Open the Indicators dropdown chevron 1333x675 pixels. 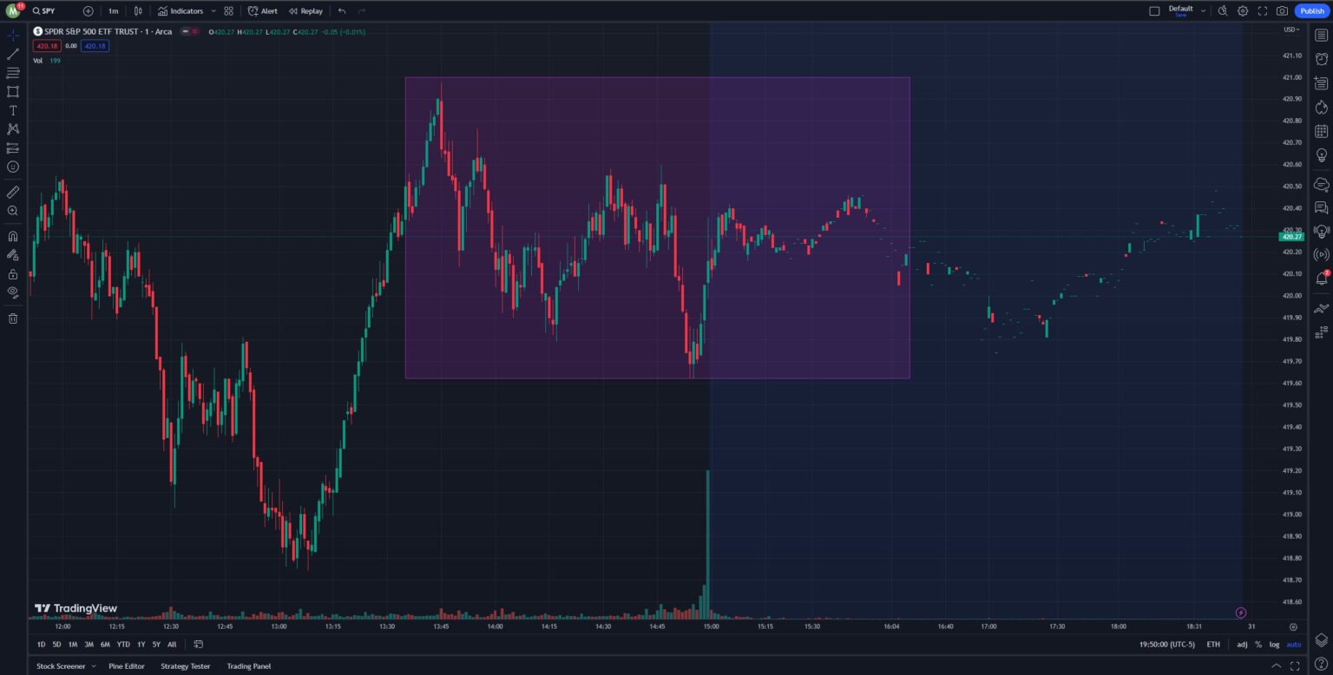pos(213,10)
